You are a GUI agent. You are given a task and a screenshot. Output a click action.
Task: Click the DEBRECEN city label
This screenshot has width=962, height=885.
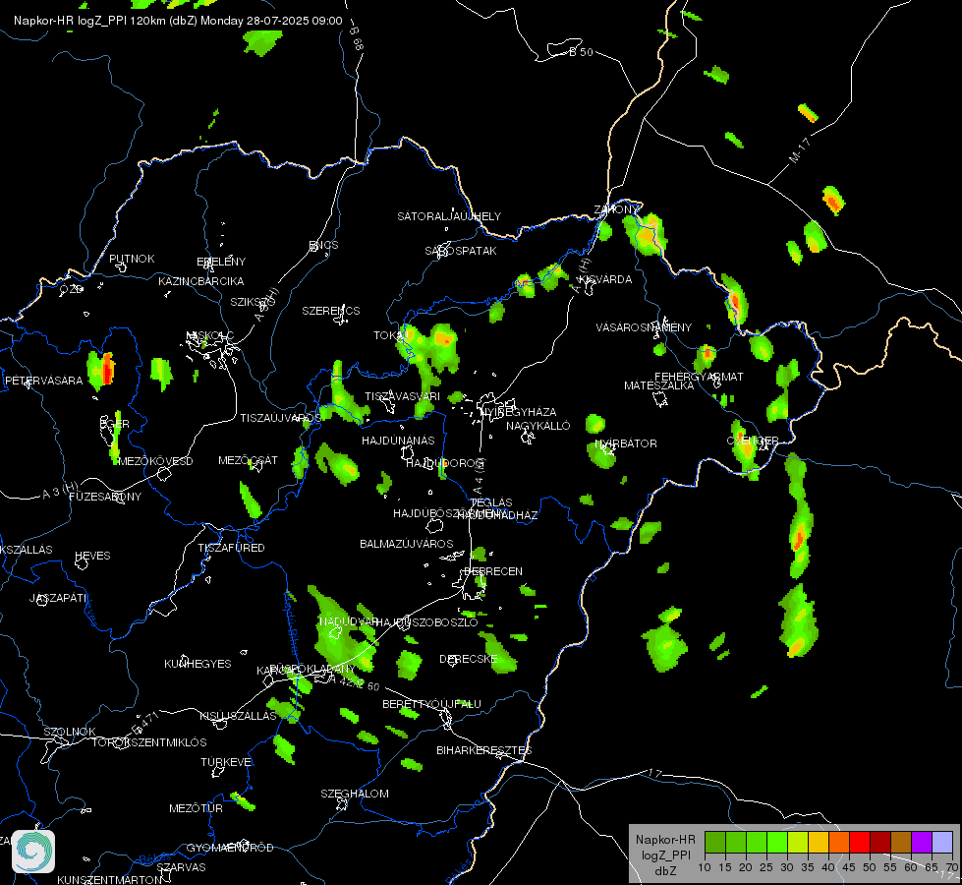click(x=493, y=571)
